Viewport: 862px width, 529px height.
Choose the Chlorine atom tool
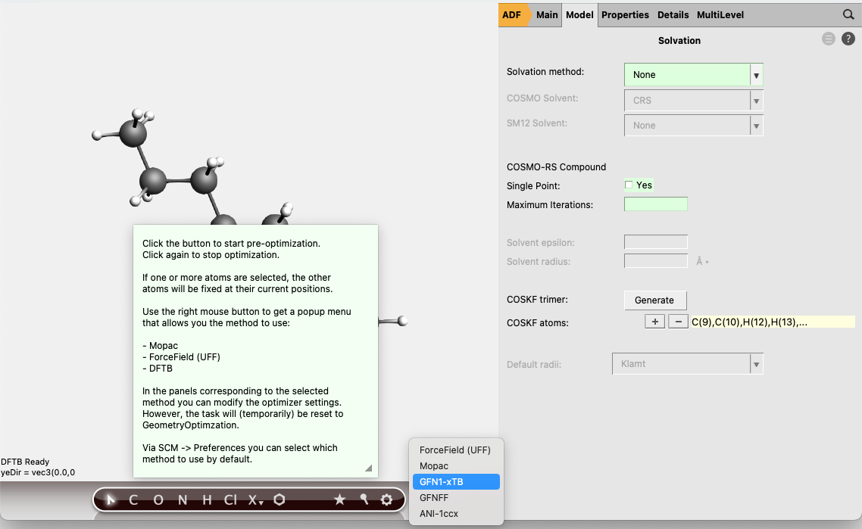point(230,499)
